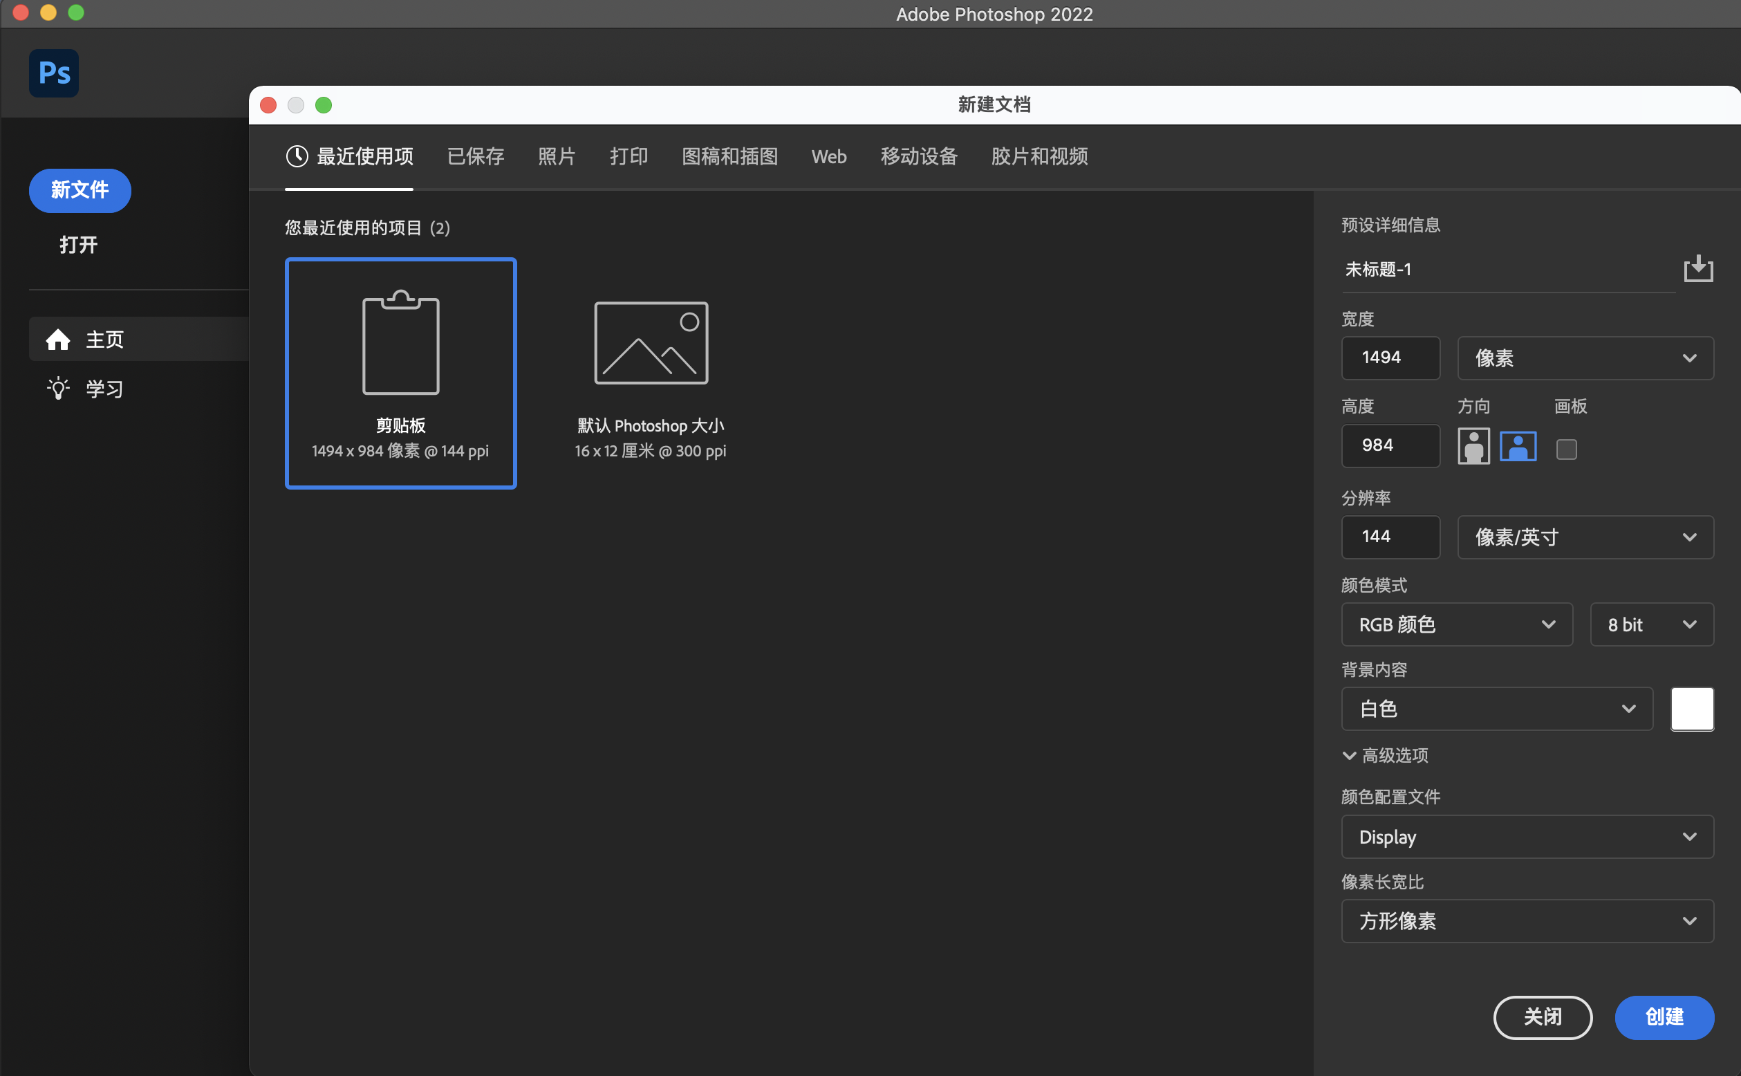
Task: Click the Photoshop Ps logo icon
Action: pyautogui.click(x=54, y=73)
